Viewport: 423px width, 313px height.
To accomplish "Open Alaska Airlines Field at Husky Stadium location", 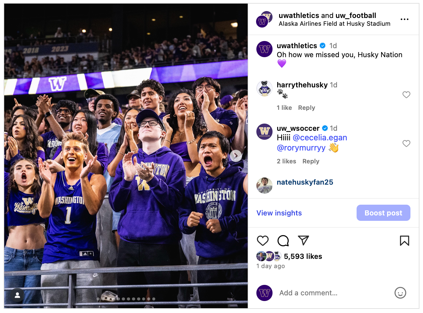I will pyautogui.click(x=334, y=24).
